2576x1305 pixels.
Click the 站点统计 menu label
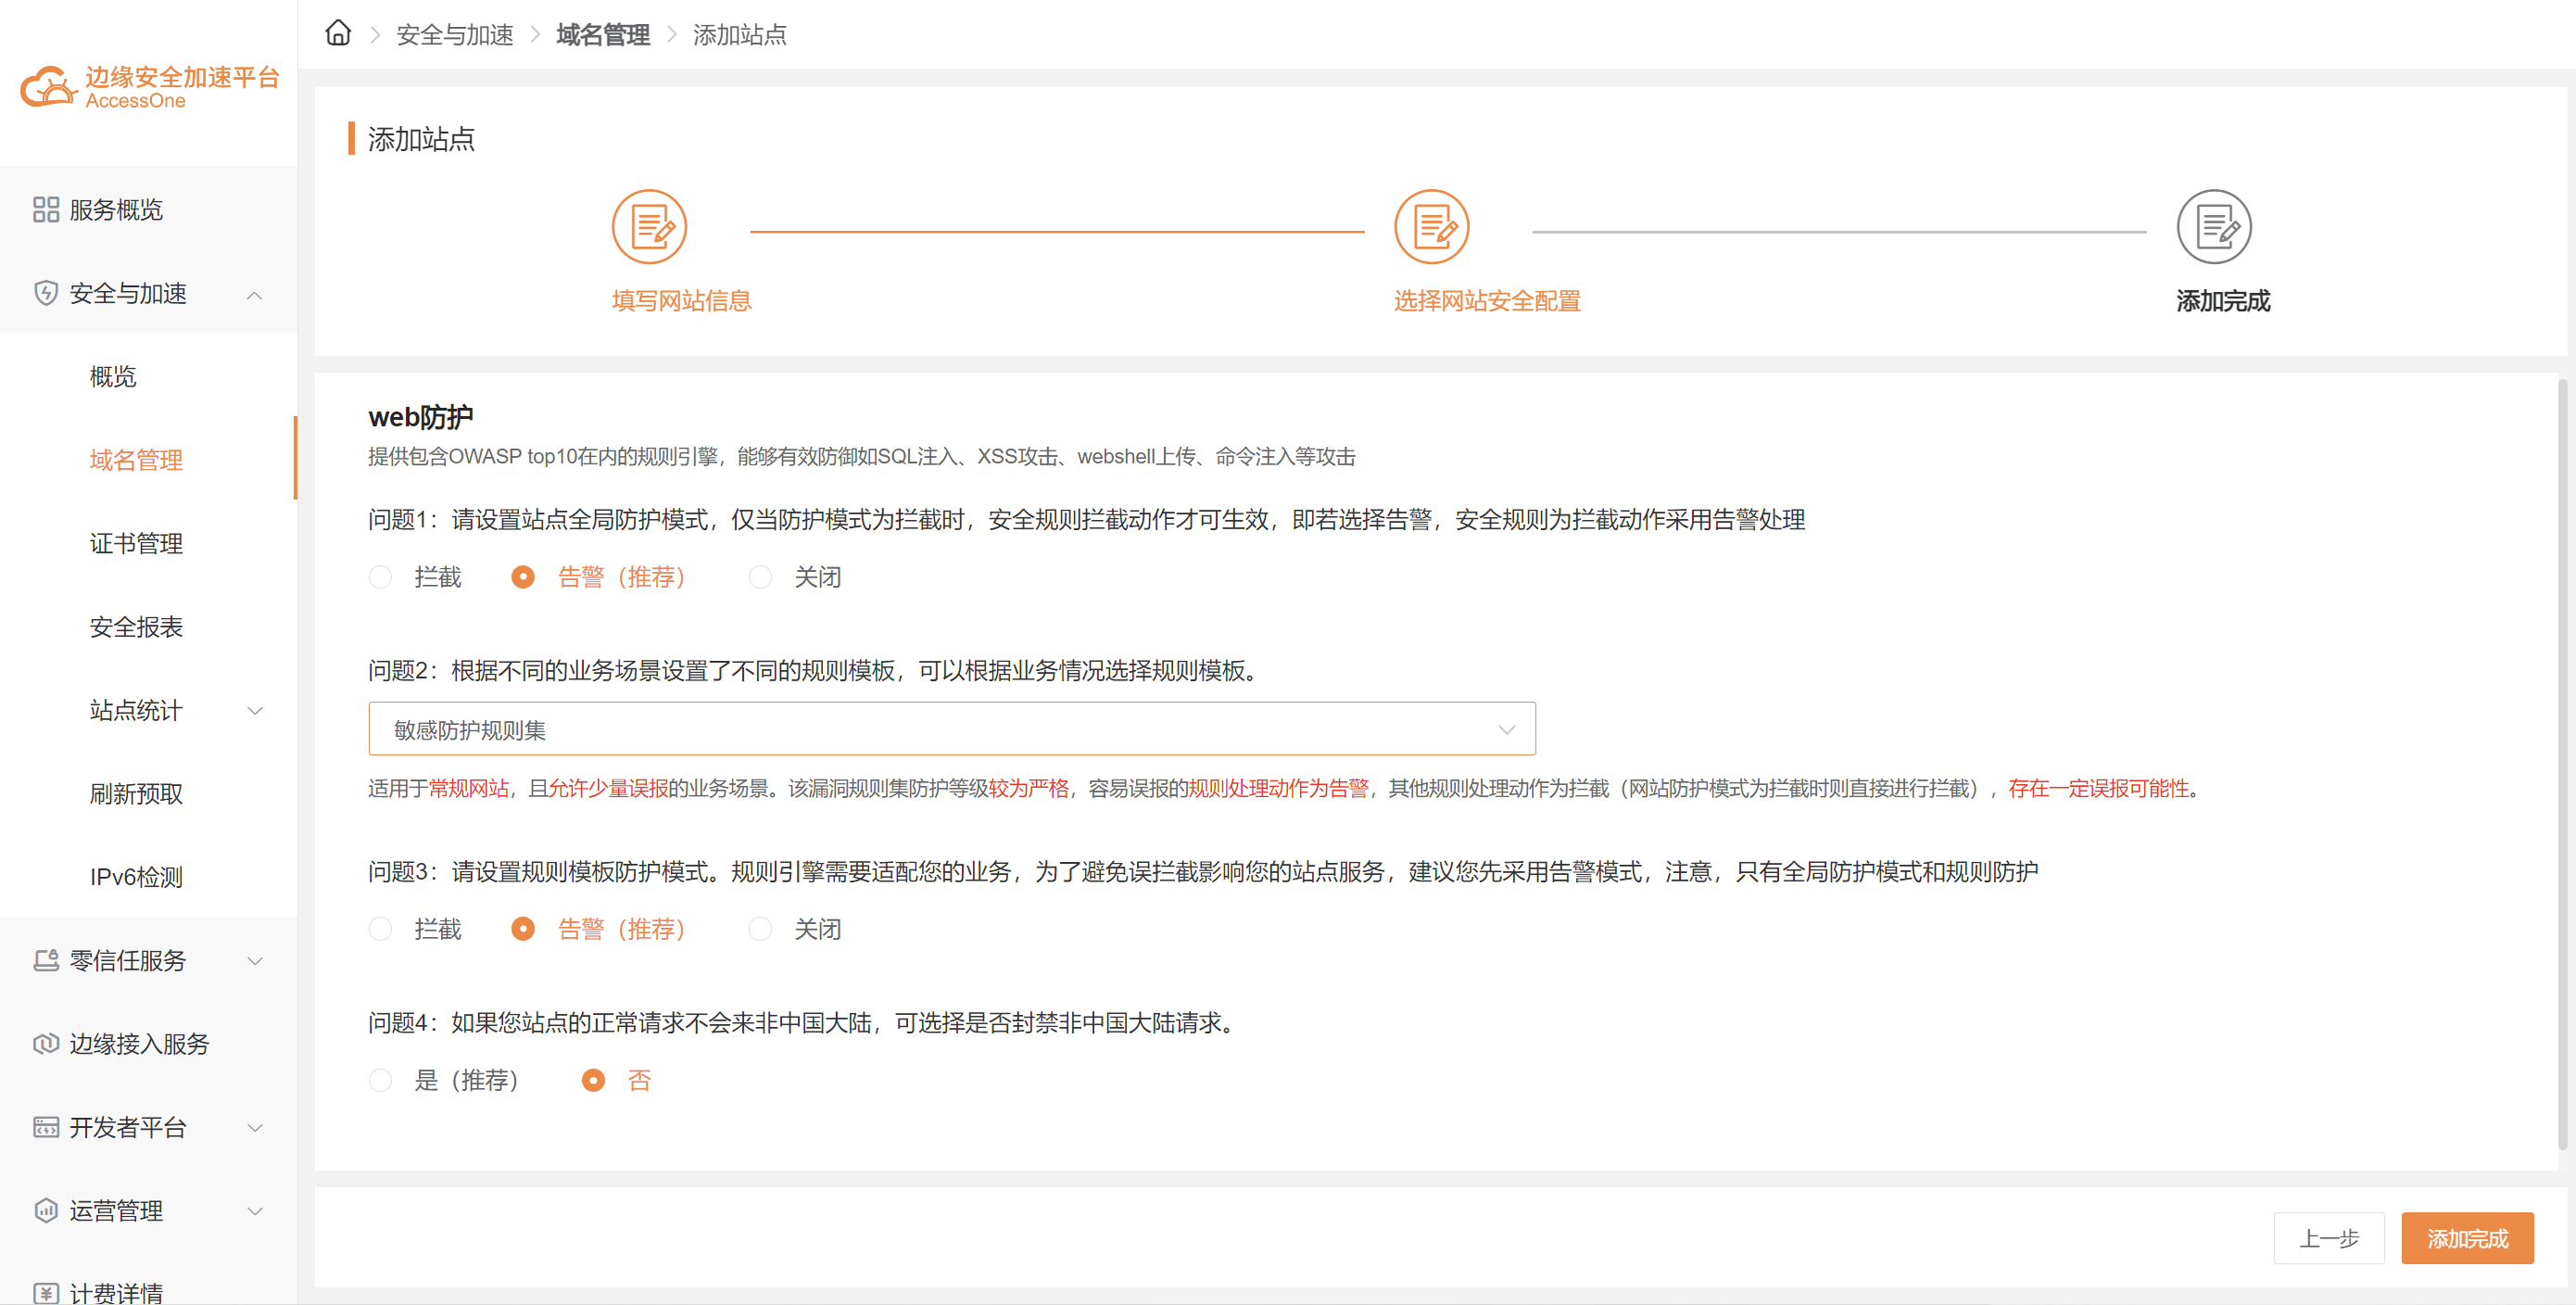(x=136, y=710)
